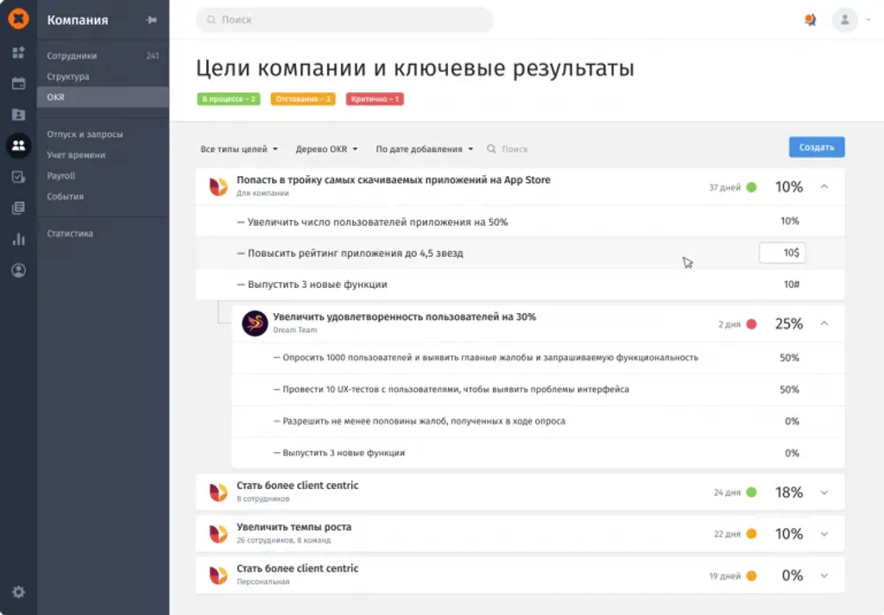Image resolution: width=884 pixels, height=615 pixels.
Task: Open the user avatar menu
Action: pyautogui.click(x=844, y=20)
